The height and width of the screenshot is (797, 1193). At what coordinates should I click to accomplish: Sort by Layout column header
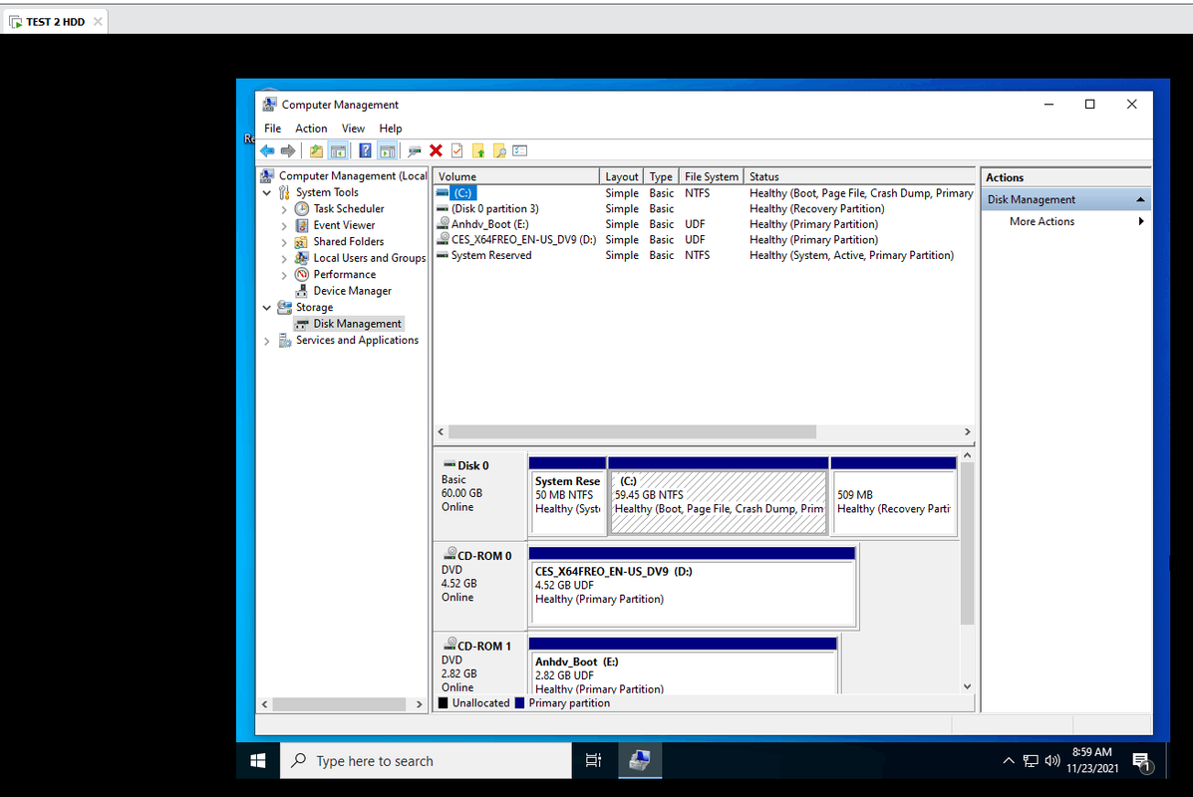click(622, 176)
